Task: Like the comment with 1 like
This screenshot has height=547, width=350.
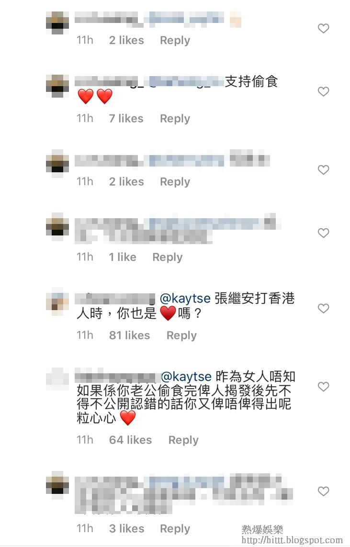Action: (x=324, y=233)
